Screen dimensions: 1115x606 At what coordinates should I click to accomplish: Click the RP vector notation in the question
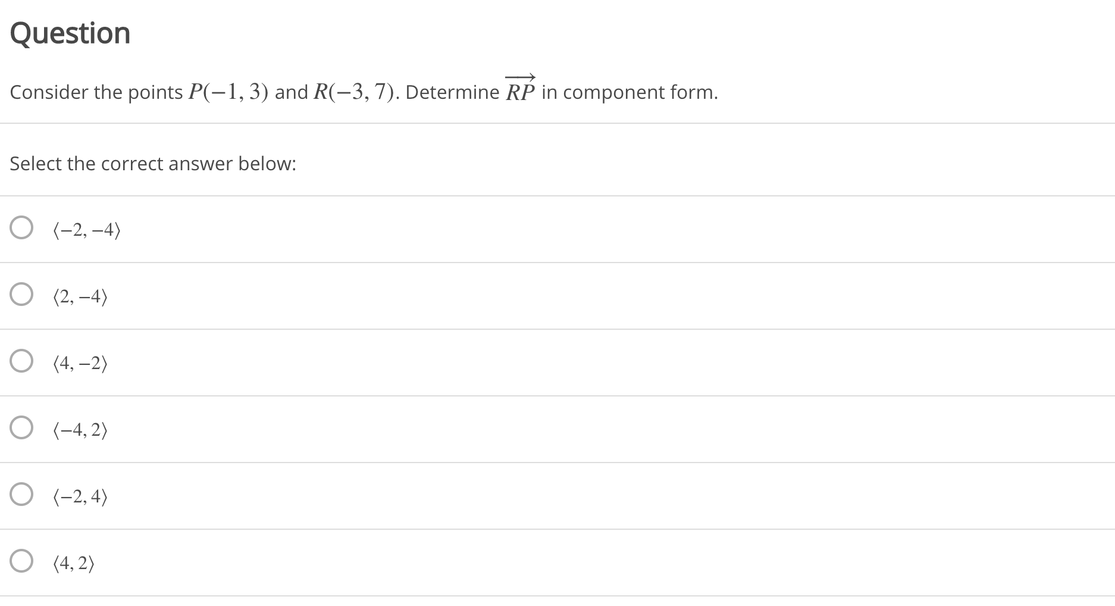520,89
